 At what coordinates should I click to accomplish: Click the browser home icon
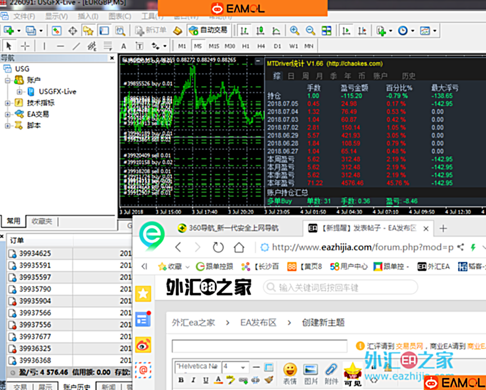239,247
